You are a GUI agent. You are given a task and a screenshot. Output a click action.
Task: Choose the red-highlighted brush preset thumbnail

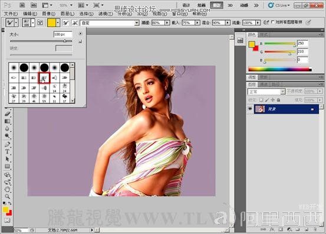[x=44, y=78]
